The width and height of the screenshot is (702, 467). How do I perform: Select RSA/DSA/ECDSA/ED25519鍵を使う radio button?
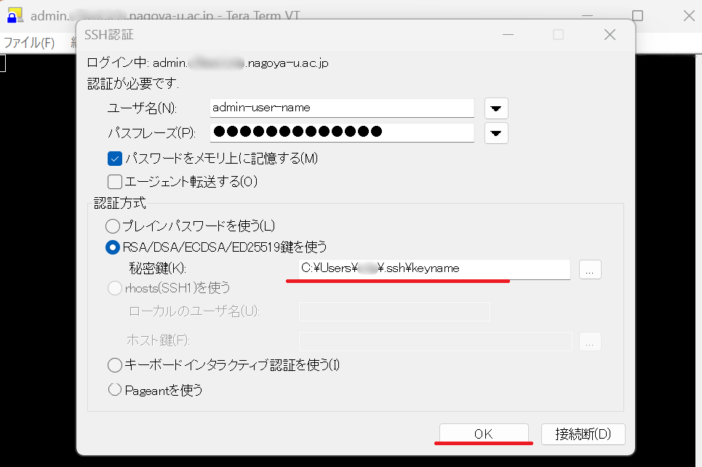[x=113, y=247]
